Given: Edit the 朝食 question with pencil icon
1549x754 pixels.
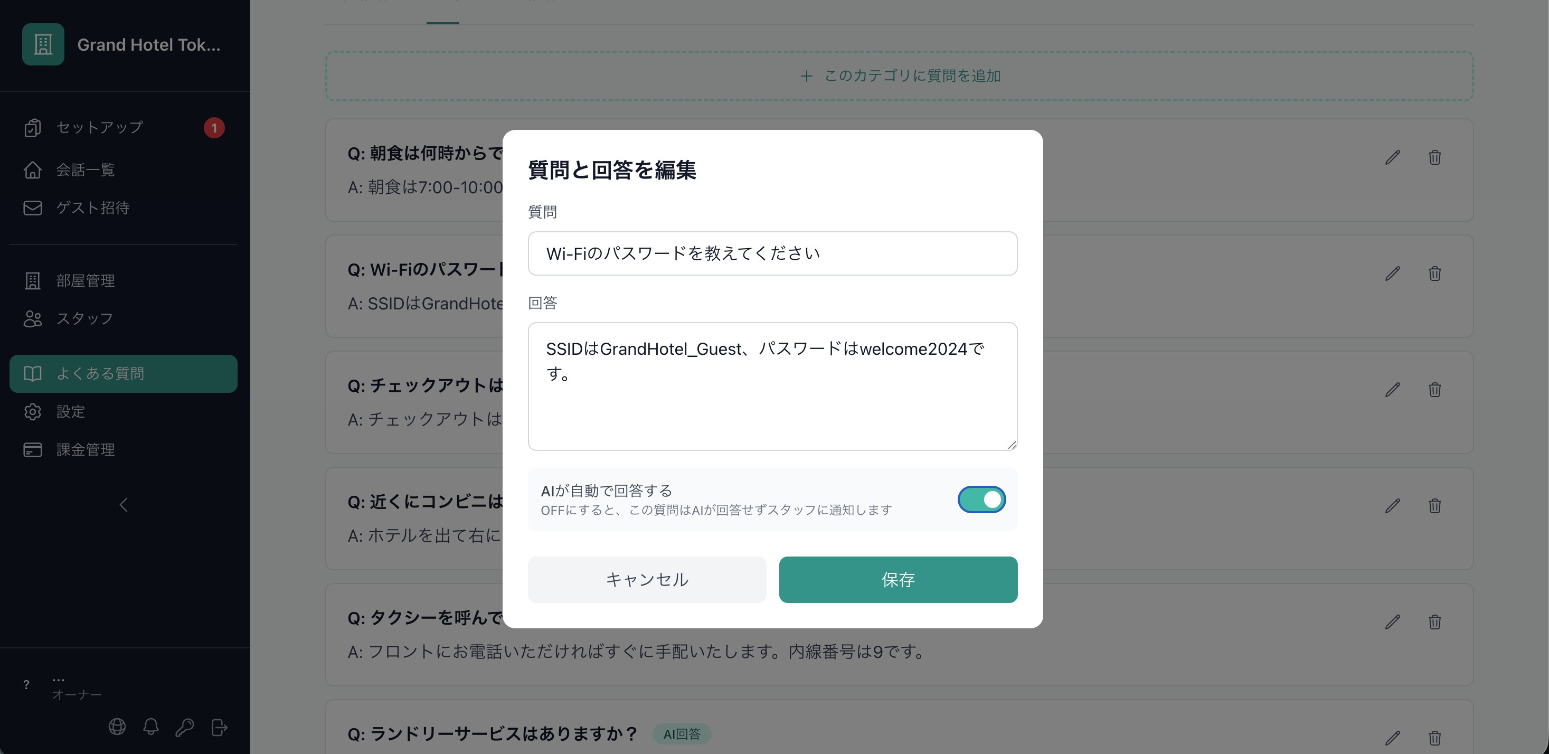Looking at the screenshot, I should click(x=1393, y=157).
